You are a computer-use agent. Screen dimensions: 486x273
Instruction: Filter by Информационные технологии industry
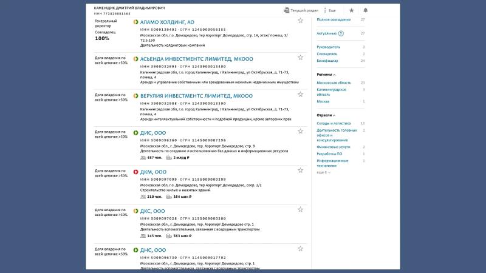pyautogui.click(x=332, y=163)
